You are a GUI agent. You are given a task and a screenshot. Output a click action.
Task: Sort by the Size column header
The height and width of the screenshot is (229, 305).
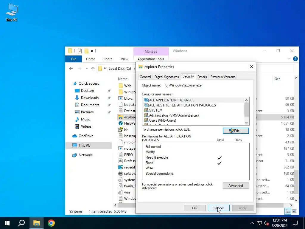pyautogui.click(x=277, y=79)
